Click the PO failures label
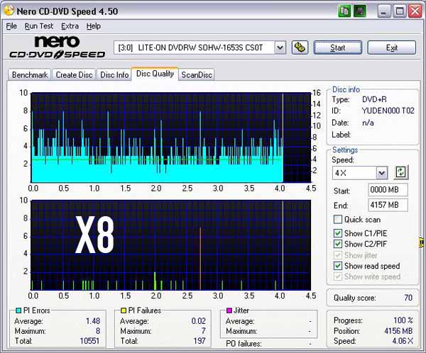 (x=244, y=344)
